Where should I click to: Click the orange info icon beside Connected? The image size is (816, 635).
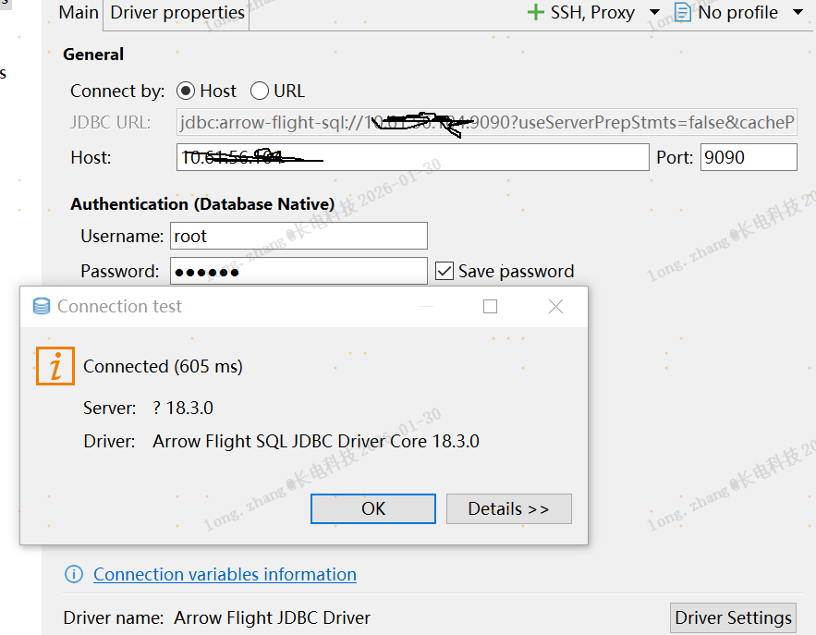55,366
